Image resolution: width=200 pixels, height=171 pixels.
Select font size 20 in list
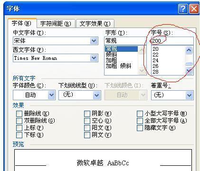click(155, 49)
